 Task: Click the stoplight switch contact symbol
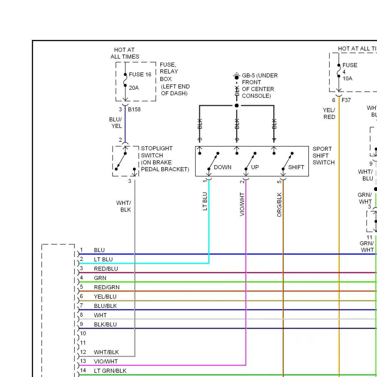pyautogui.click(x=125, y=161)
